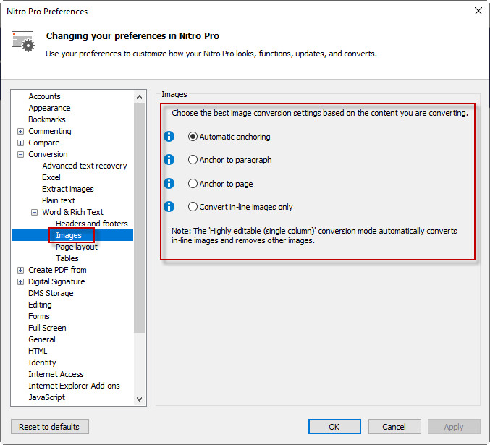Viewport: 490px width, 445px height.
Task: Click the category list scroll down arrow
Action: 140,398
